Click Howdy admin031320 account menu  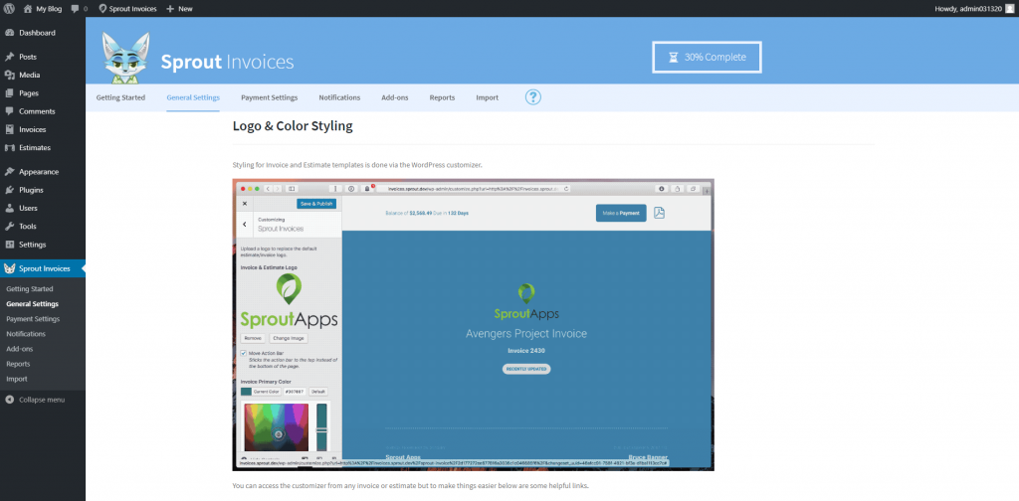click(x=973, y=9)
